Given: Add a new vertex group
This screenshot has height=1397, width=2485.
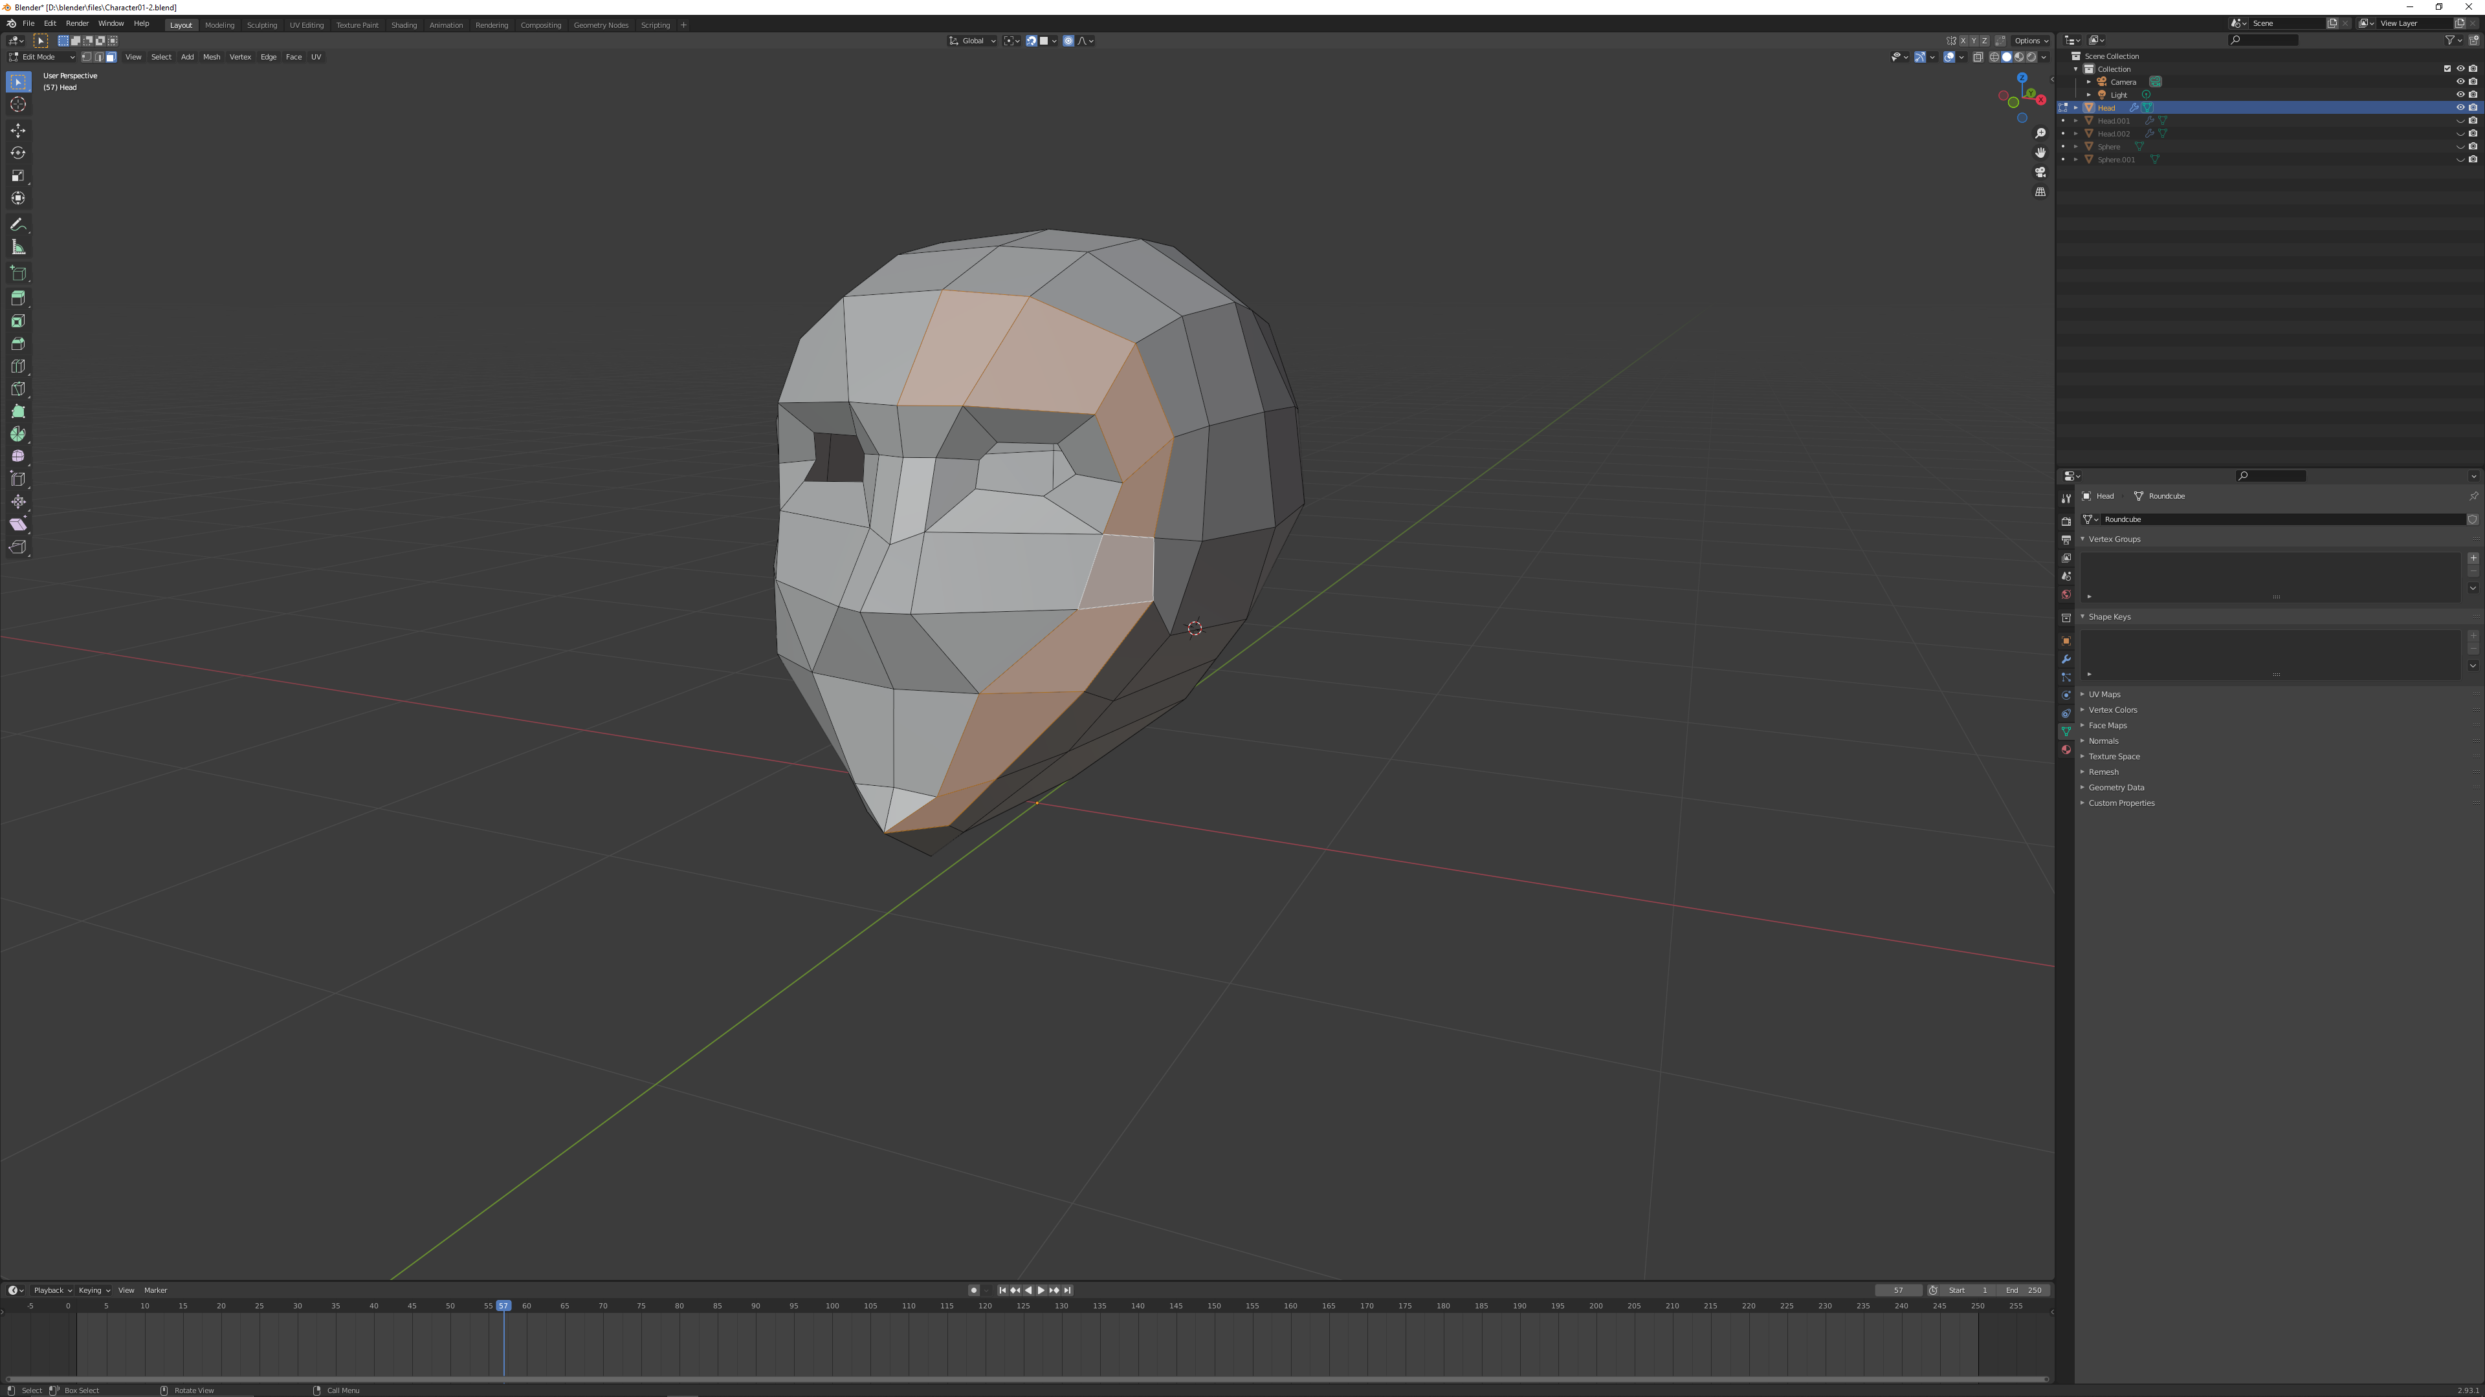Looking at the screenshot, I should click(2473, 558).
